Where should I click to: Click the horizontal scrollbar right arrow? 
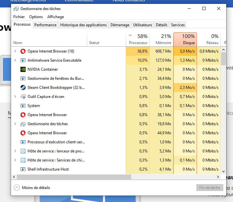(x=218, y=177)
